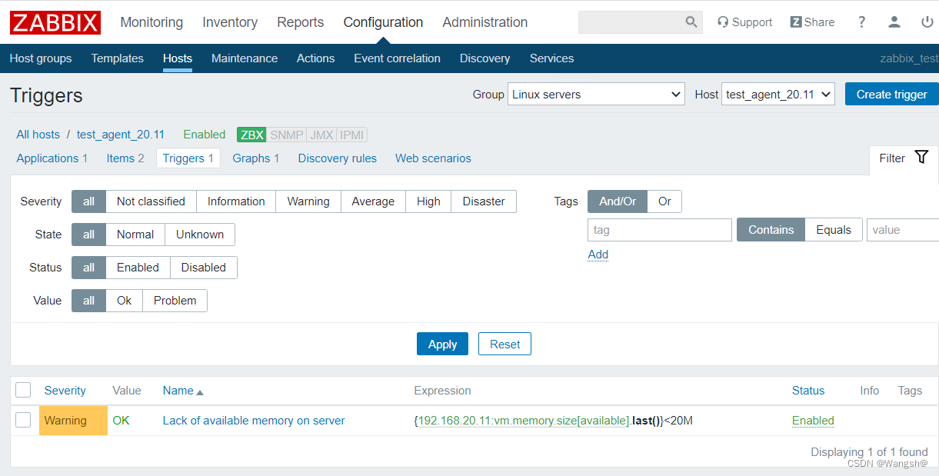Open the Share Z icon link

click(x=812, y=22)
